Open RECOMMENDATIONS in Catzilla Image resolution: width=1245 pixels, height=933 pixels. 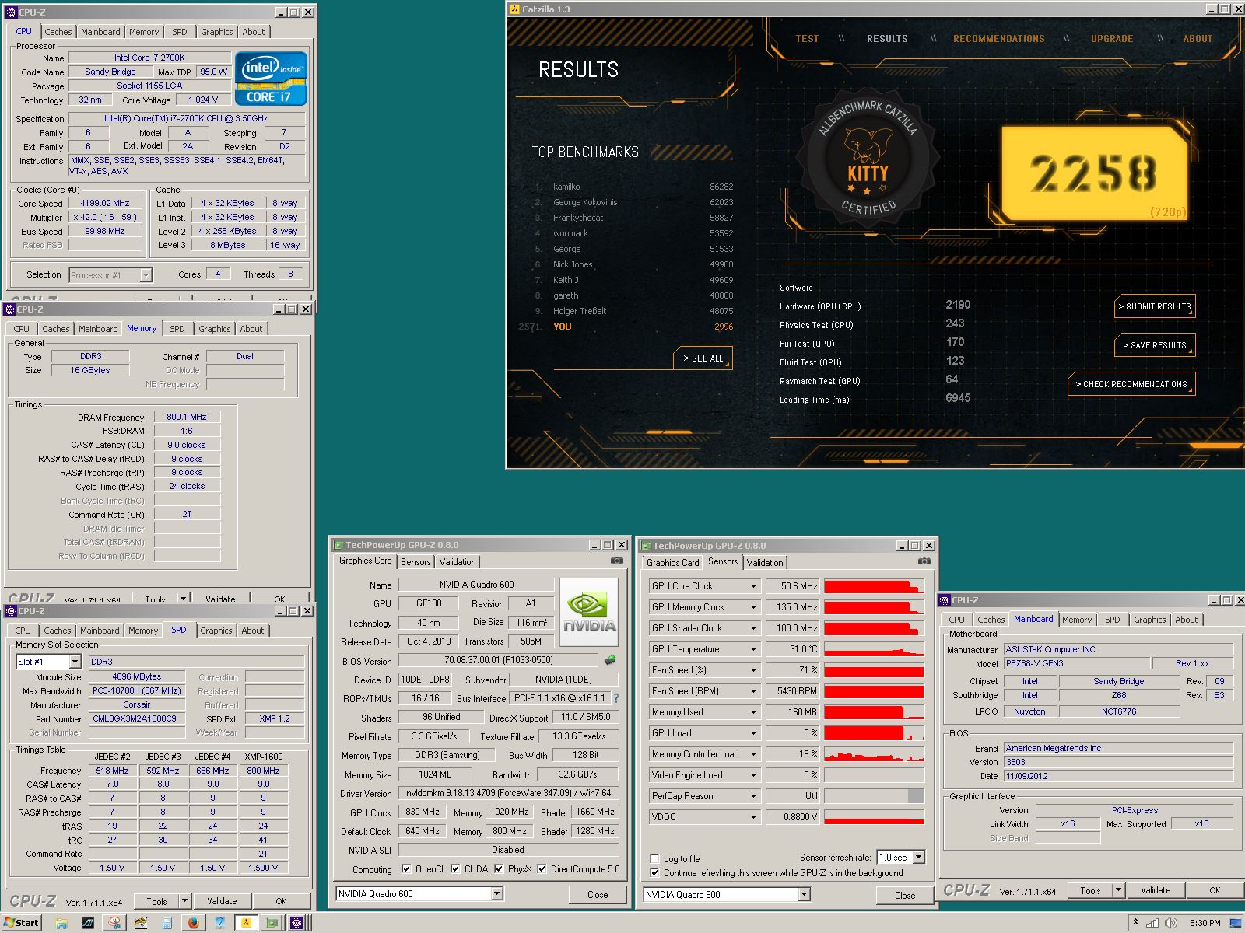999,39
